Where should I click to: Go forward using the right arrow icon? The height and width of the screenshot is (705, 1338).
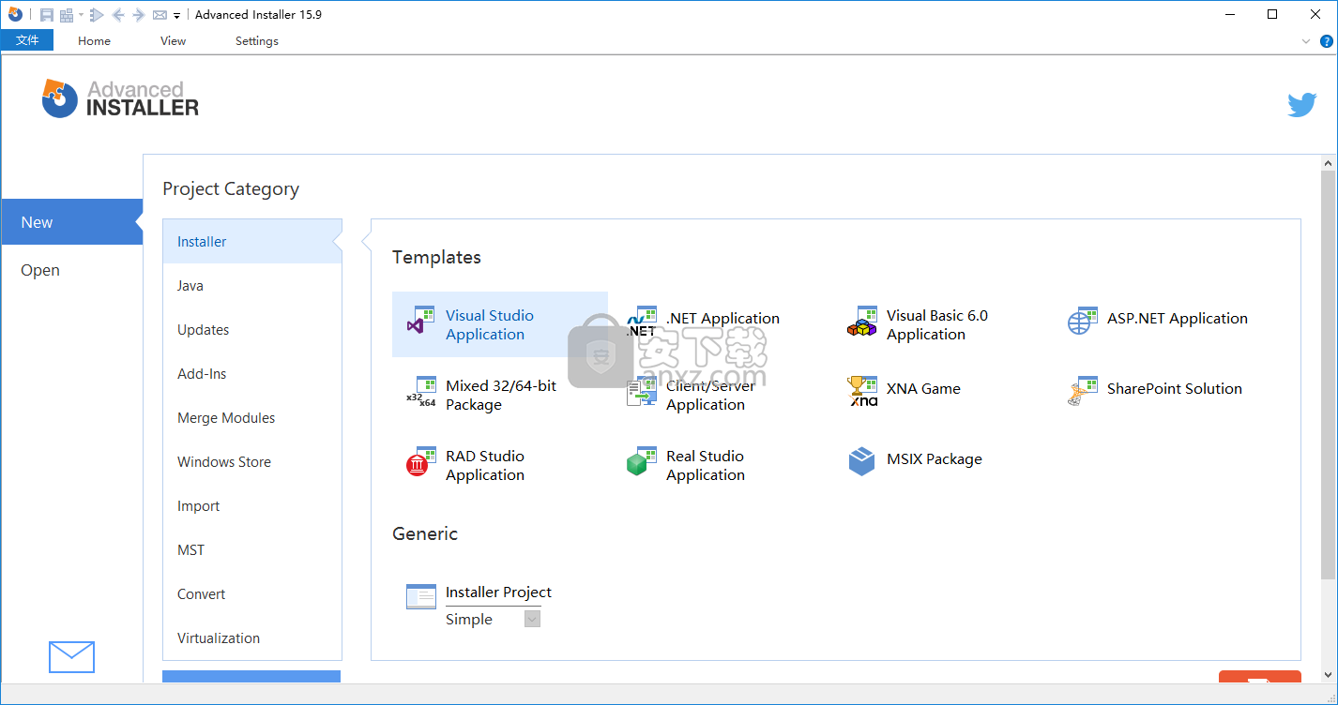138,15
